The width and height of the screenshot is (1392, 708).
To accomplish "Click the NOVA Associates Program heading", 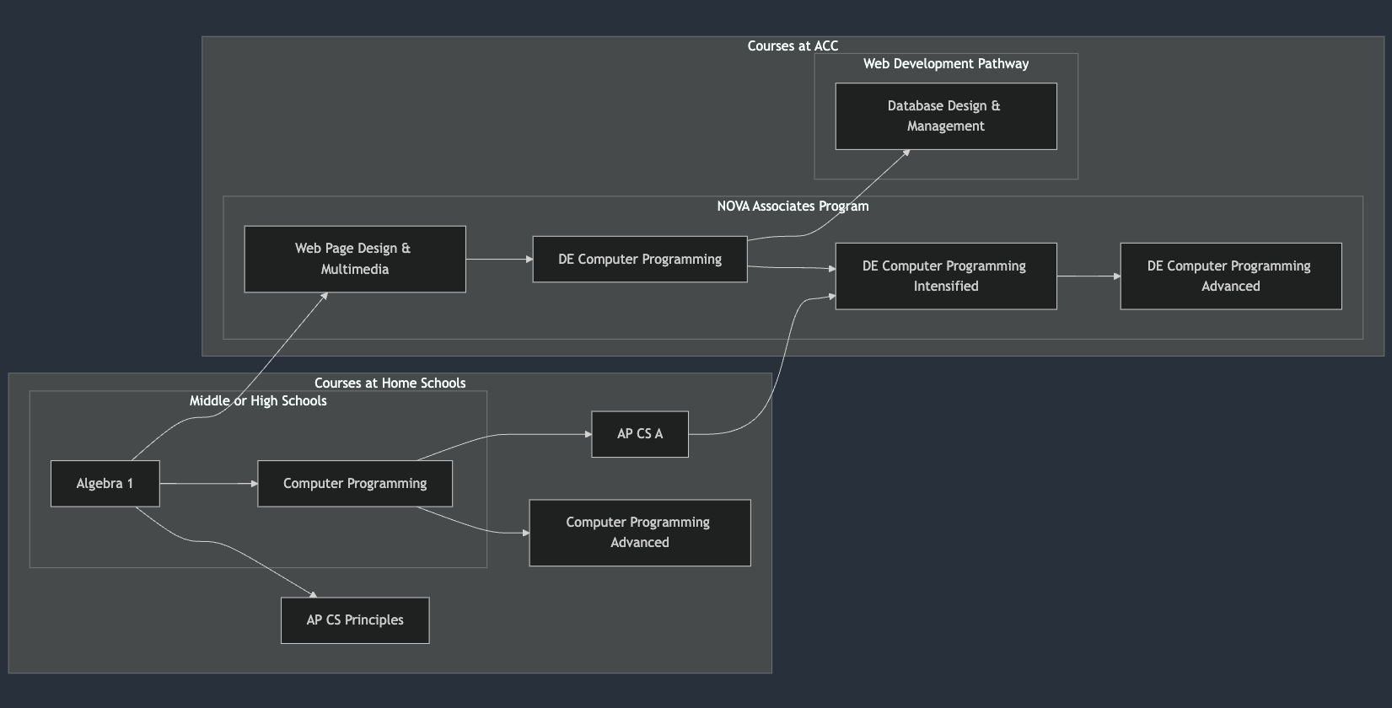I will pos(793,206).
